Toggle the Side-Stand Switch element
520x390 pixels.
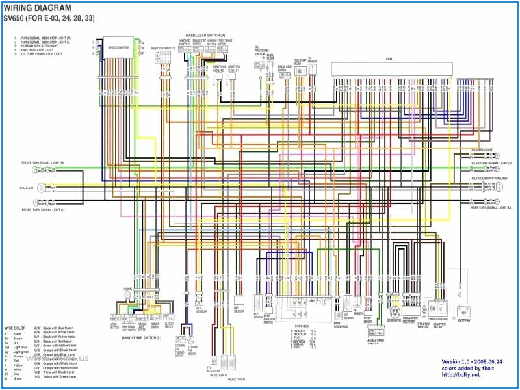(376, 331)
